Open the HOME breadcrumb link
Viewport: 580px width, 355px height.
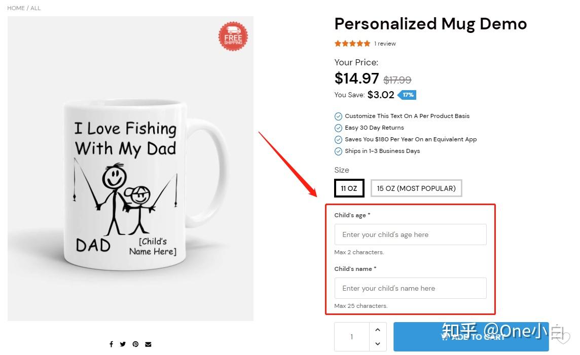coord(16,8)
